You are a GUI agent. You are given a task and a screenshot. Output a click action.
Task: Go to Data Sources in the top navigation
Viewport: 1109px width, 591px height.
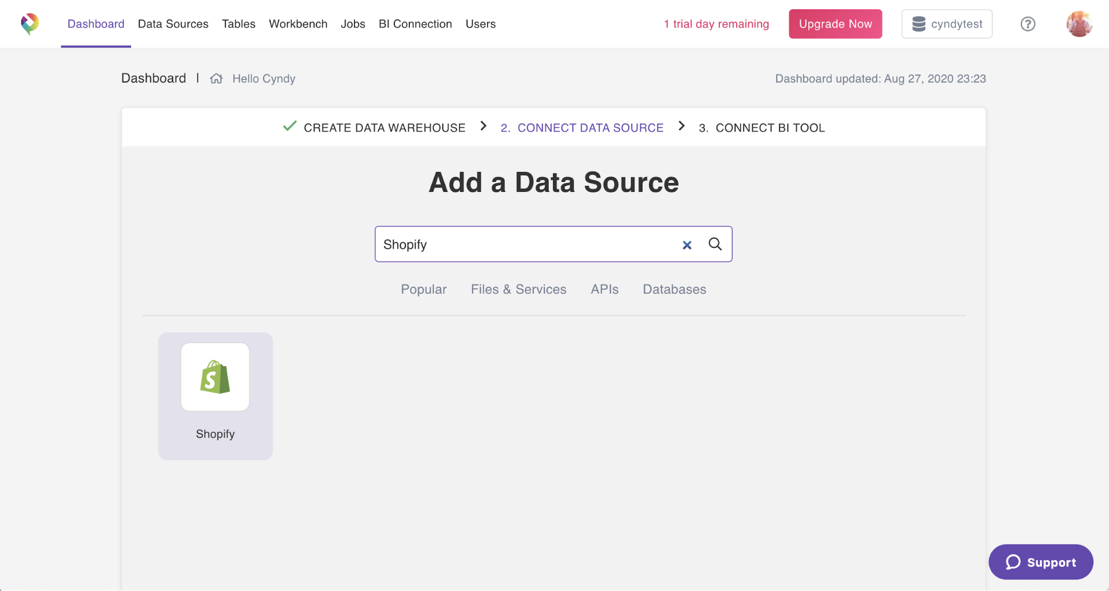pyautogui.click(x=173, y=24)
